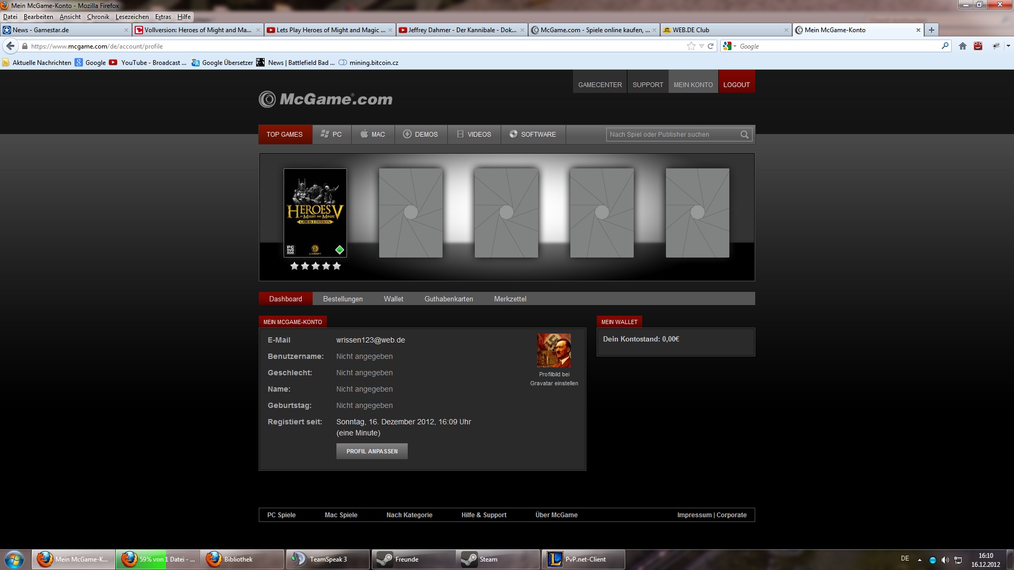This screenshot has width=1014, height=570.
Task: Click the Google search box
Action: coord(837,46)
